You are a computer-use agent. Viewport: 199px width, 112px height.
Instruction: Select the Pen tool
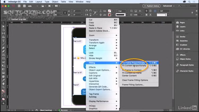click(x=3, y=48)
